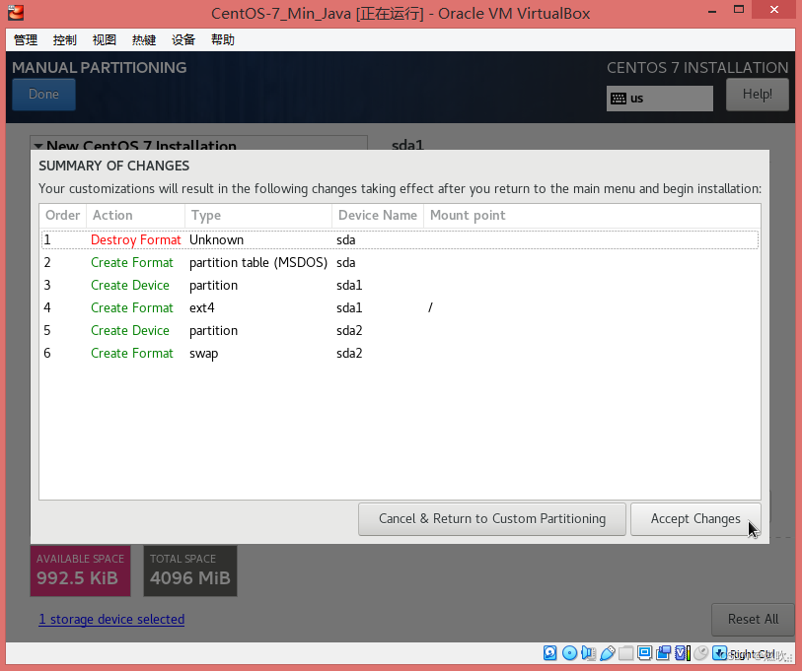Click the / mount point cell

click(430, 307)
